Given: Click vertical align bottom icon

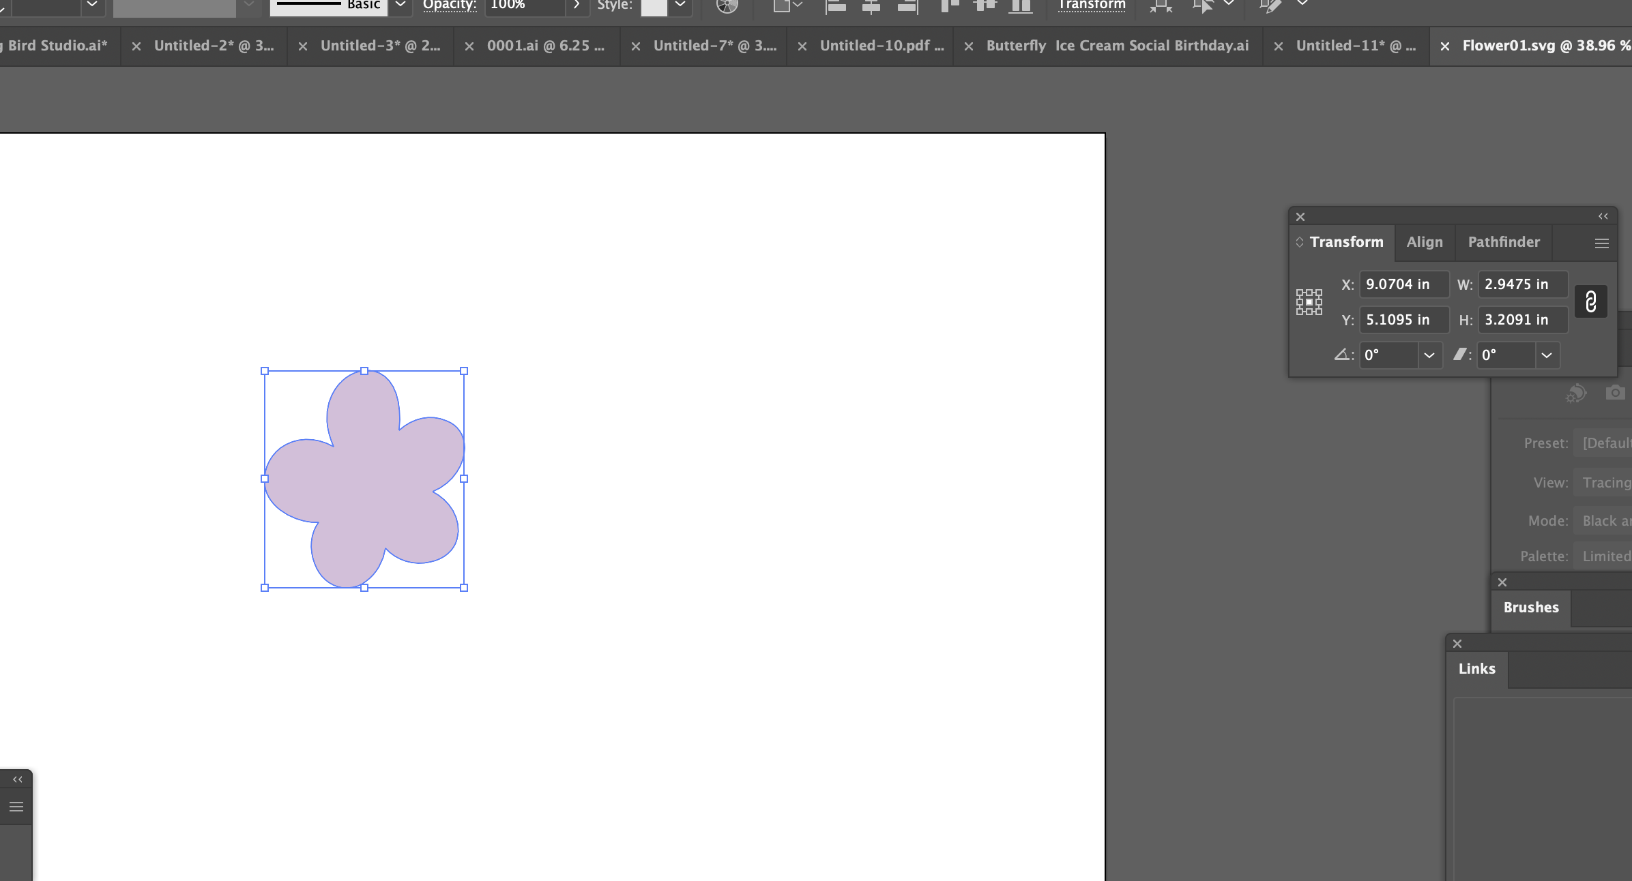Looking at the screenshot, I should tap(1020, 5).
